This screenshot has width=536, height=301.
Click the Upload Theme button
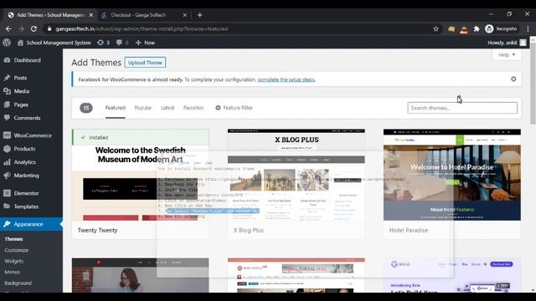[x=145, y=63]
